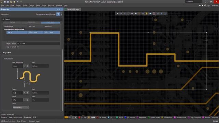Switch to the View Configuration panel tab

15,117
